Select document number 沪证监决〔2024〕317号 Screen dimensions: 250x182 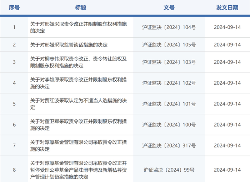coord(169,145)
